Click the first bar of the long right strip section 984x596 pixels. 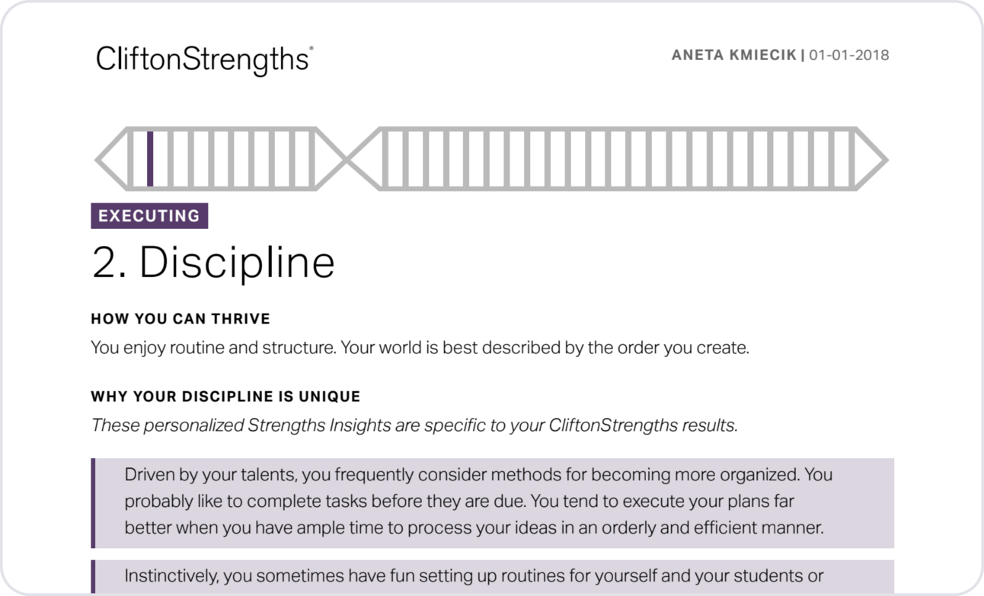coord(384,159)
